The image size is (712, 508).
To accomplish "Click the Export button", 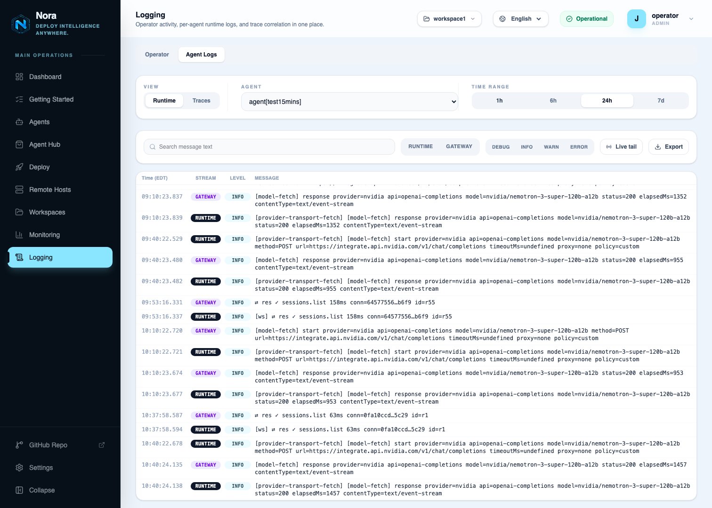I will 669,147.
